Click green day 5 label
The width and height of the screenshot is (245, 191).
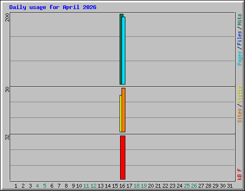(45, 186)
